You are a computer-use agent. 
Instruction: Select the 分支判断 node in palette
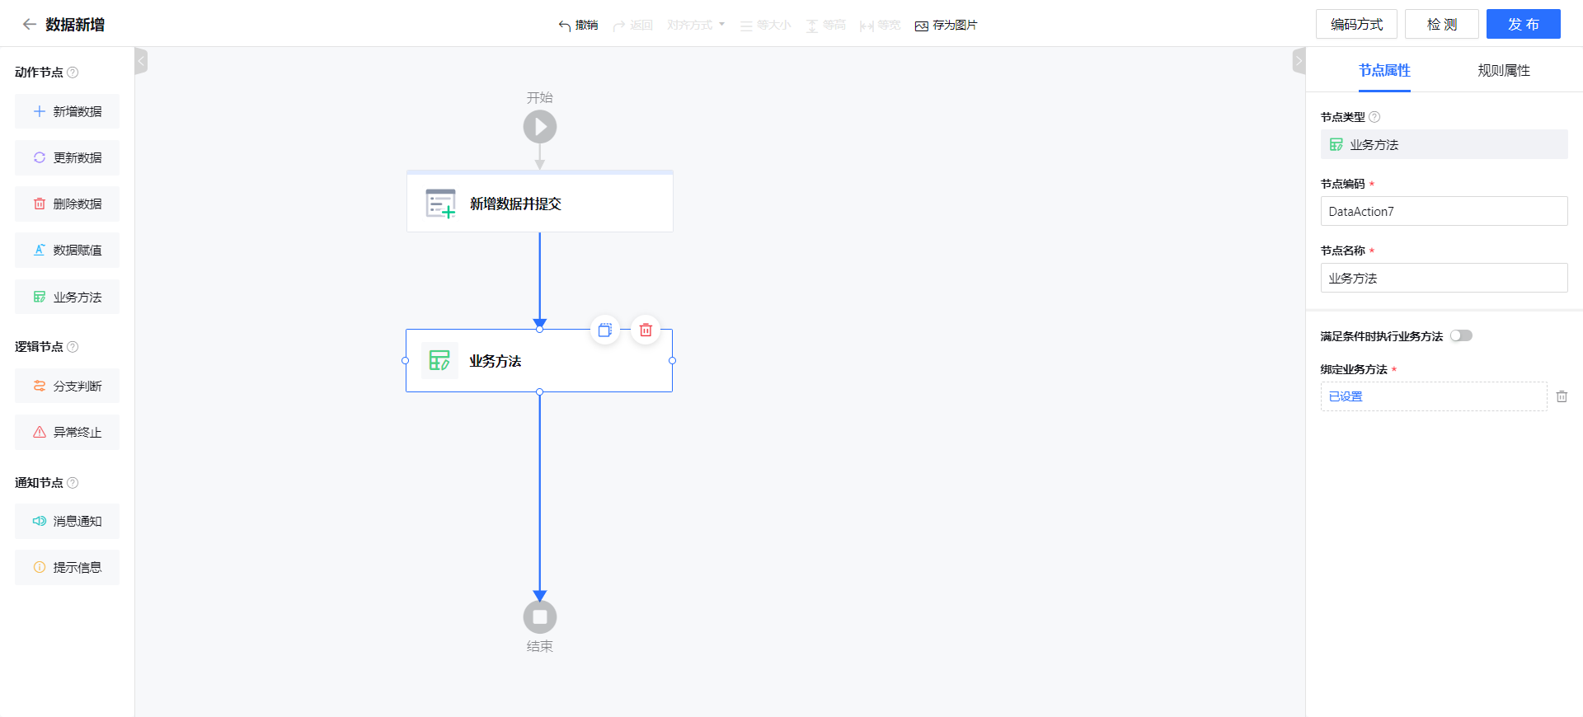coord(67,386)
